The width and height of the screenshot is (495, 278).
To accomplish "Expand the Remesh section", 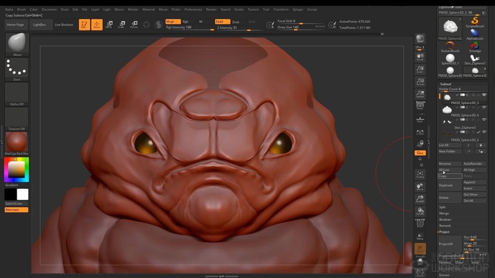I will tap(445, 225).
